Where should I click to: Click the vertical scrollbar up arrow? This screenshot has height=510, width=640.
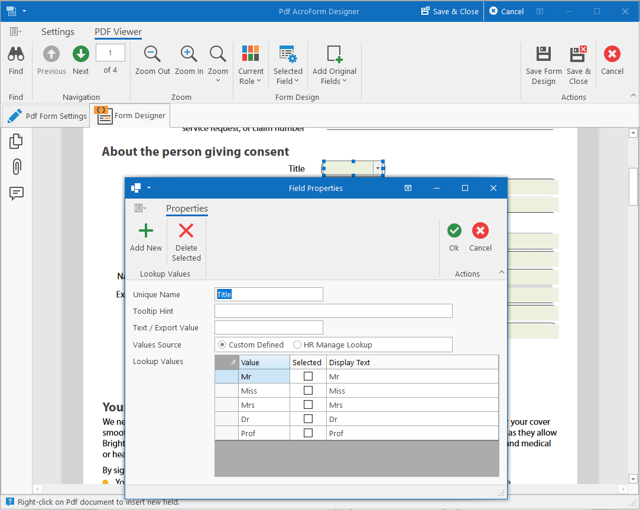pyautogui.click(x=633, y=133)
